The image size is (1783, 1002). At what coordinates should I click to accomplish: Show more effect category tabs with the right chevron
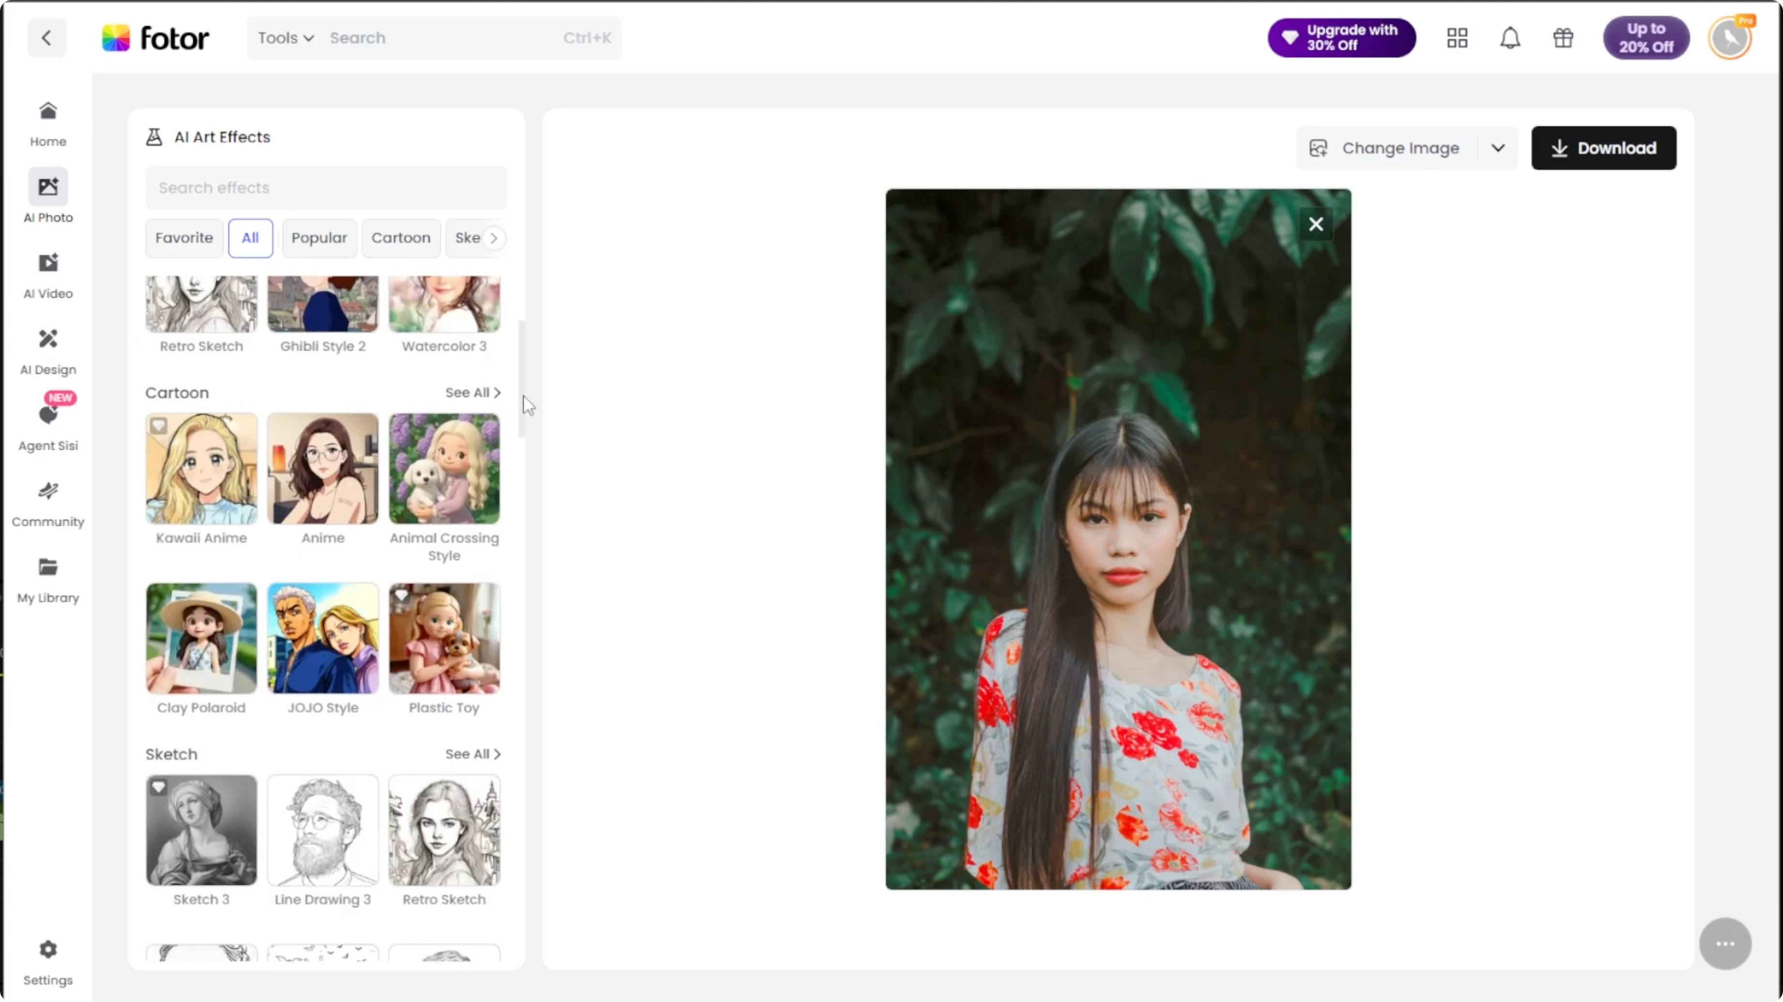[x=494, y=238]
